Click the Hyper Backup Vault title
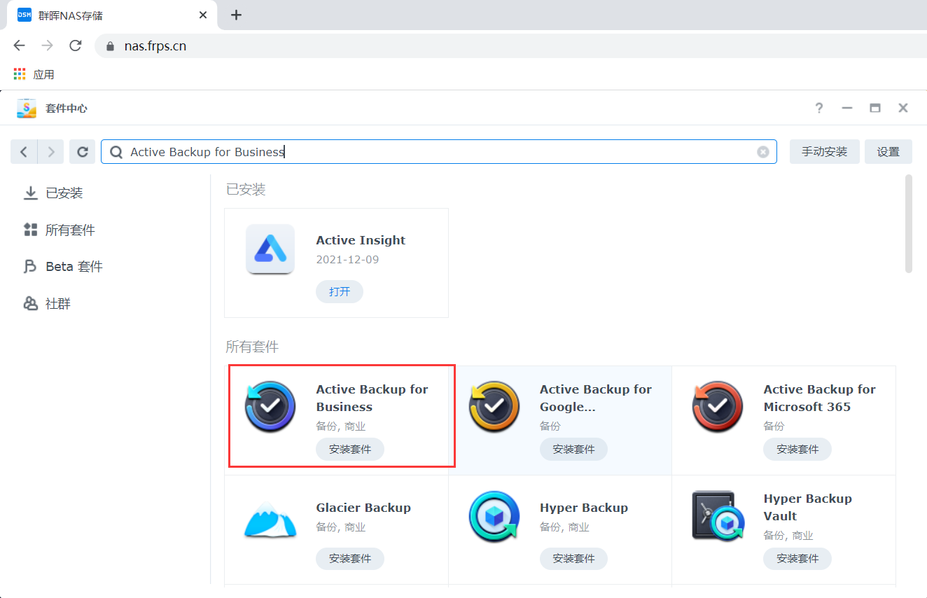 (807, 508)
